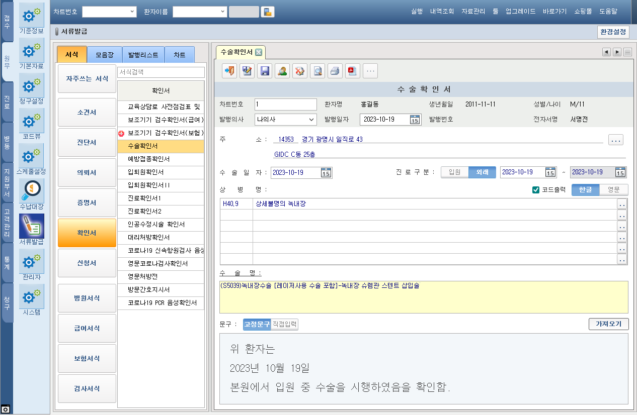Select 진료확인서1 from the form list

145,198
